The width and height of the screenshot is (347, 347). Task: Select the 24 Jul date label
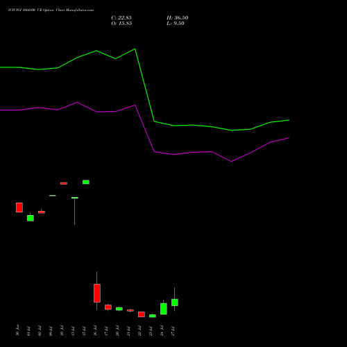[162, 331]
